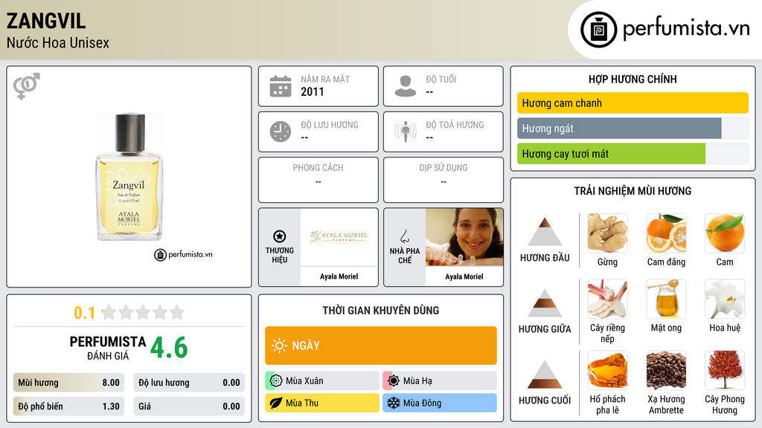Open the perfumer name Ayala Moriel link
Screen dimensions: 762x428
[464, 276]
